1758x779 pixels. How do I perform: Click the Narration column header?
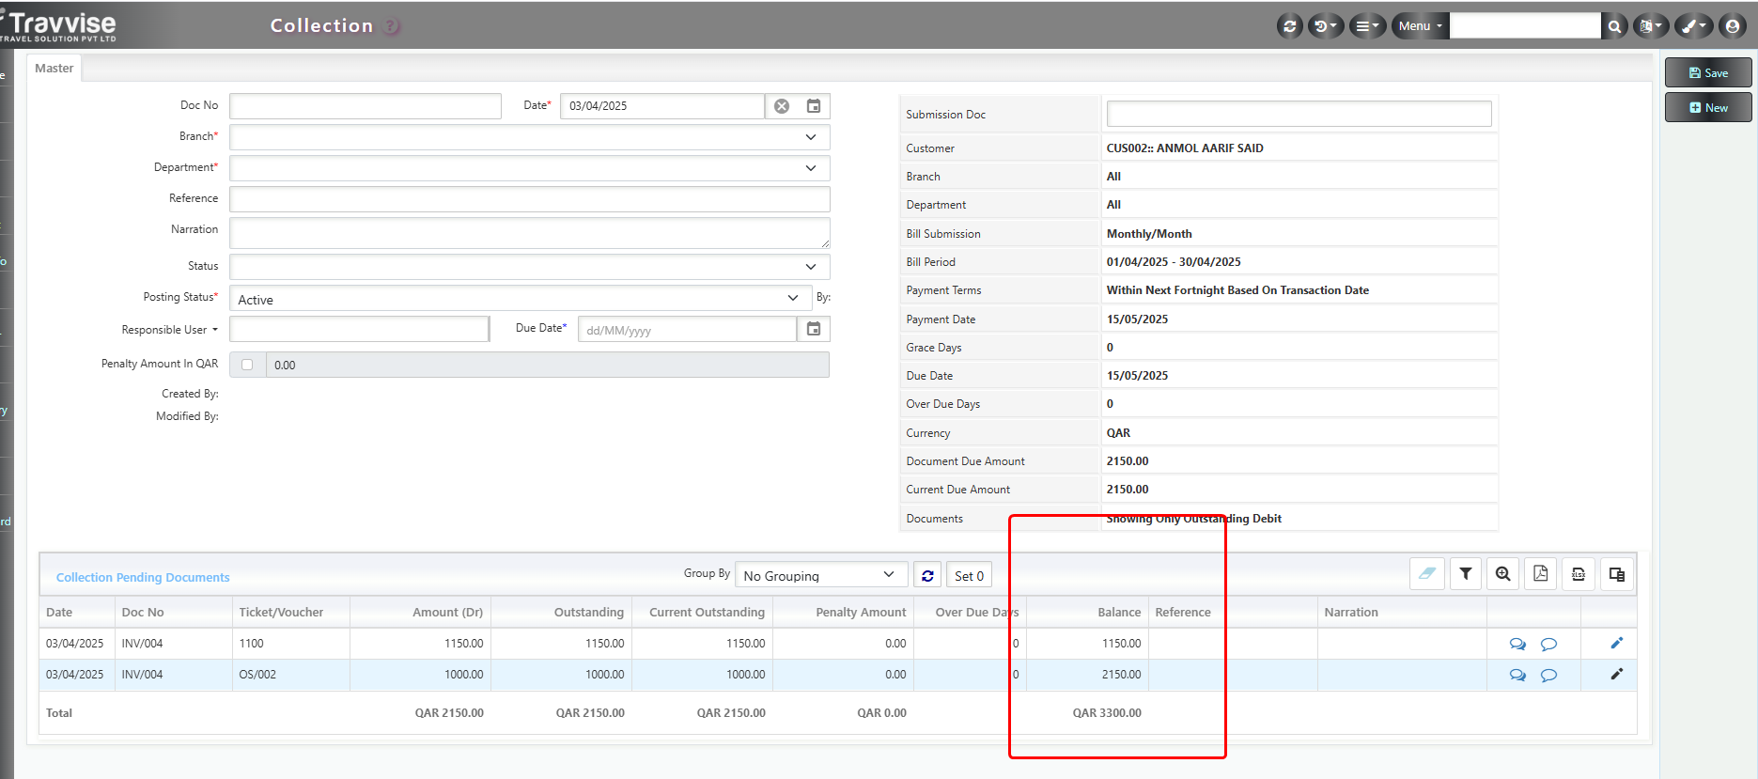tap(1351, 612)
